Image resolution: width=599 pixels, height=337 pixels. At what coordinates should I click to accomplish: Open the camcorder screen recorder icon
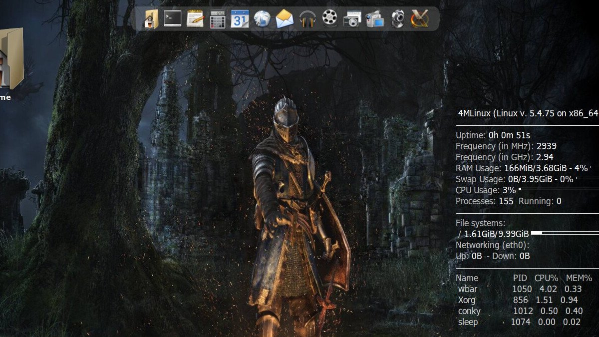(374, 19)
